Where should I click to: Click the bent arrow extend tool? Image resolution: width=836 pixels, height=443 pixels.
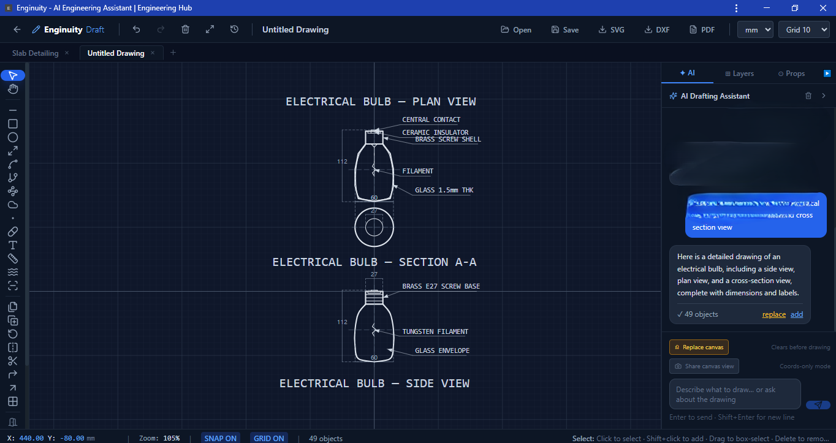pos(13,374)
